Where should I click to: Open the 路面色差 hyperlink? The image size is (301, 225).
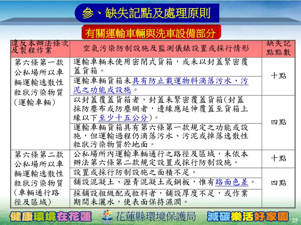tap(232, 182)
